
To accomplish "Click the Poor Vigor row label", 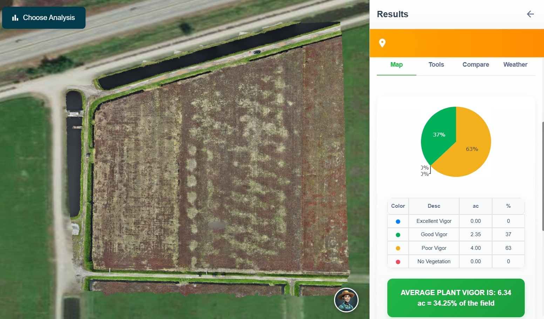I will click(x=434, y=248).
